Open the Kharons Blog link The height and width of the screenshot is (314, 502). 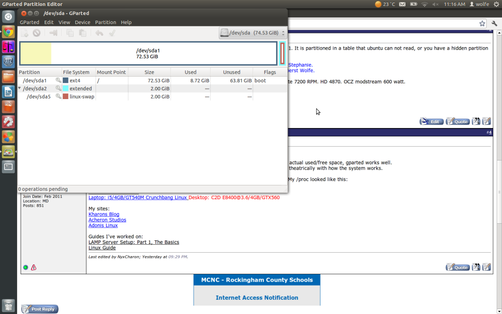(x=103, y=214)
